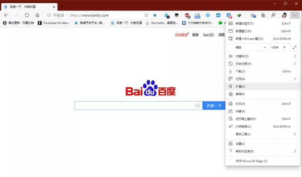This screenshot has width=302, height=177.
Task: Open the Collections toolbar icon
Action: [263, 15]
